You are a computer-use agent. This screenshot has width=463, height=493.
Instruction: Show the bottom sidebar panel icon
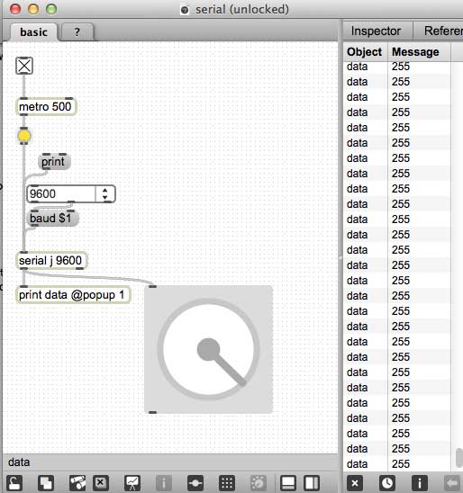pos(288,482)
